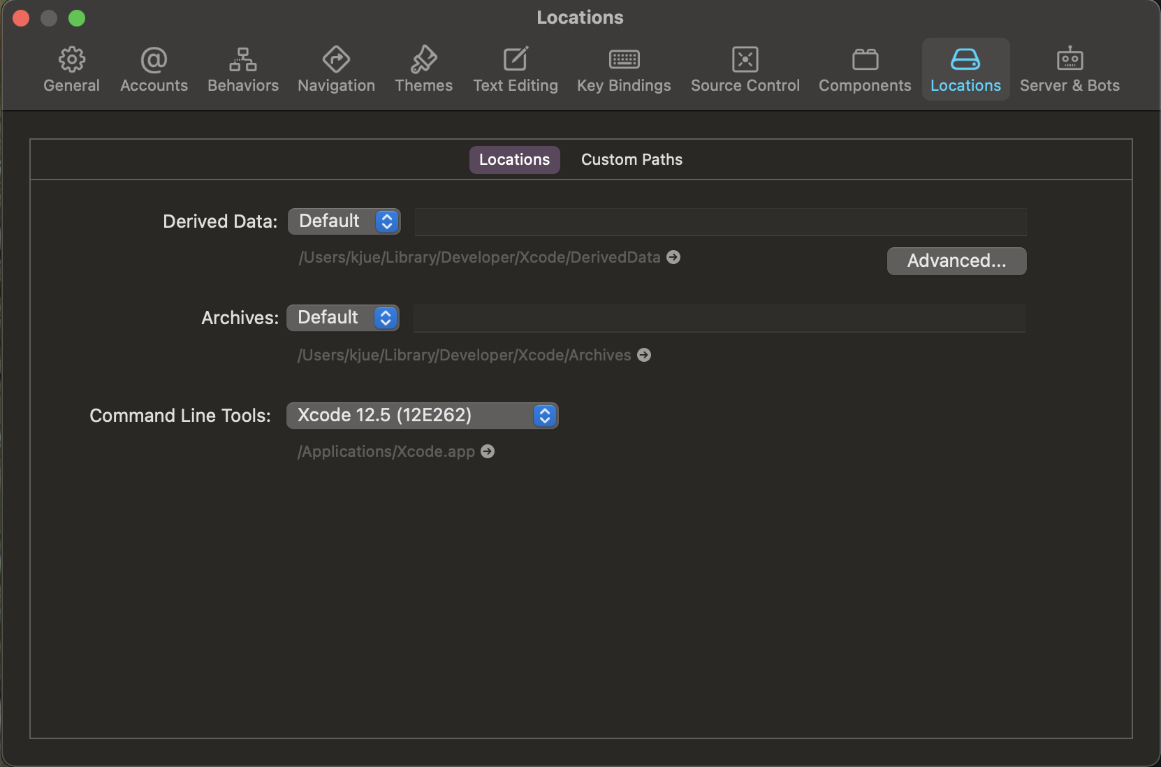Reveal Xcode.app via arrow link

tap(487, 451)
